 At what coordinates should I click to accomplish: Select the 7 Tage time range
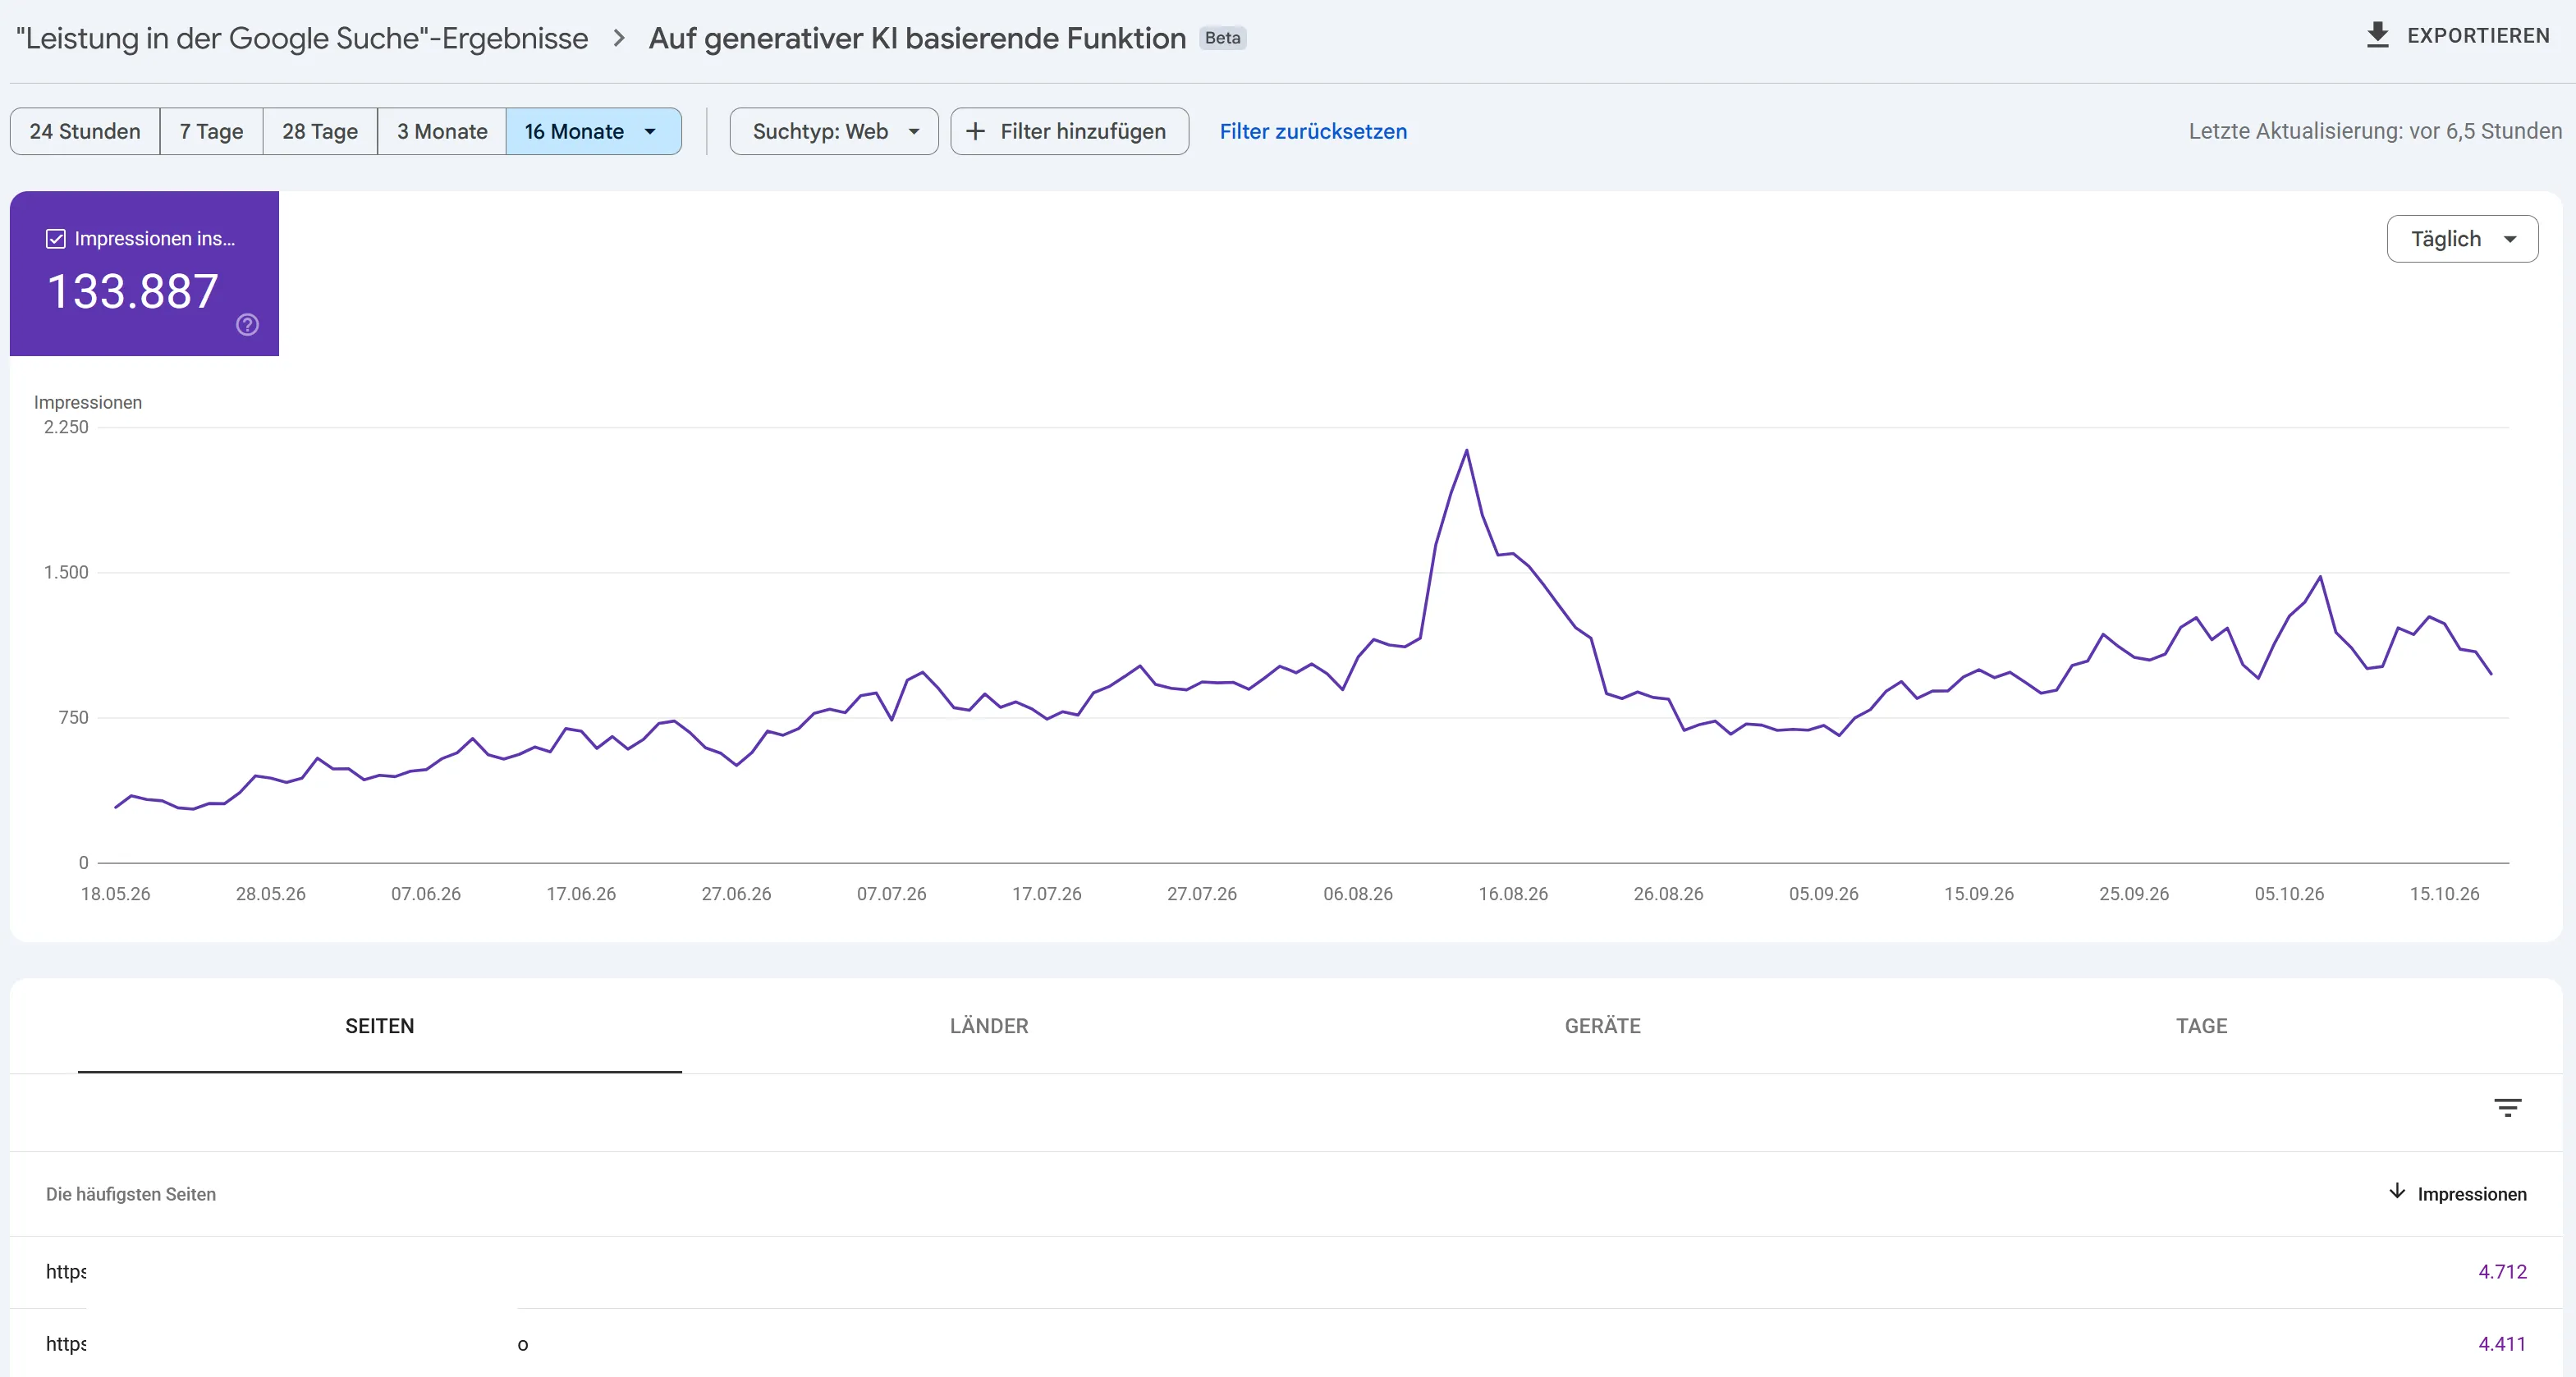point(211,131)
